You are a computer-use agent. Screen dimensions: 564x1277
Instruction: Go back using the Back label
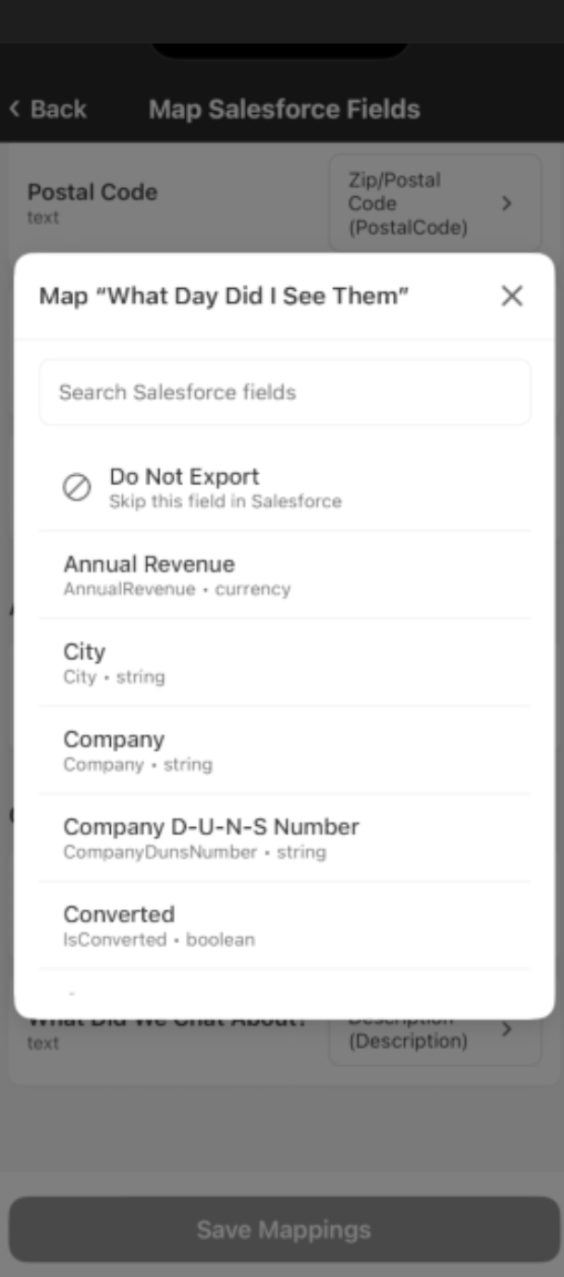coord(58,109)
